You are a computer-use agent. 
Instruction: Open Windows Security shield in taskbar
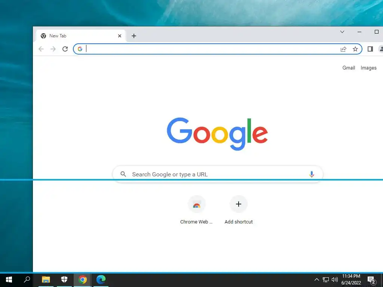tap(64, 280)
